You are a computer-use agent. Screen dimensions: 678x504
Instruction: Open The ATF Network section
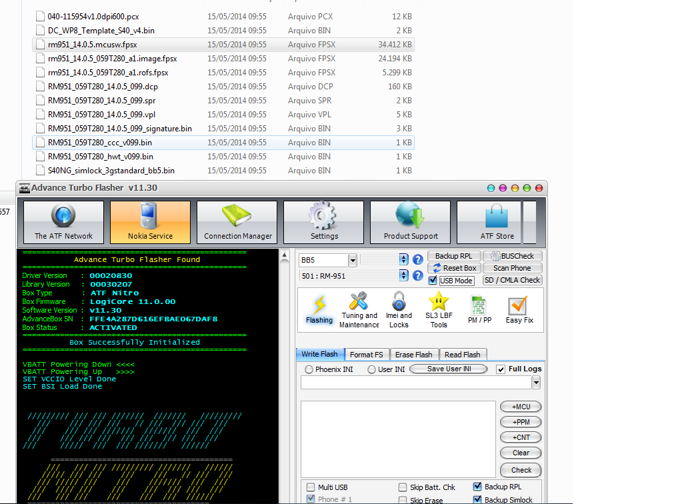point(64,222)
